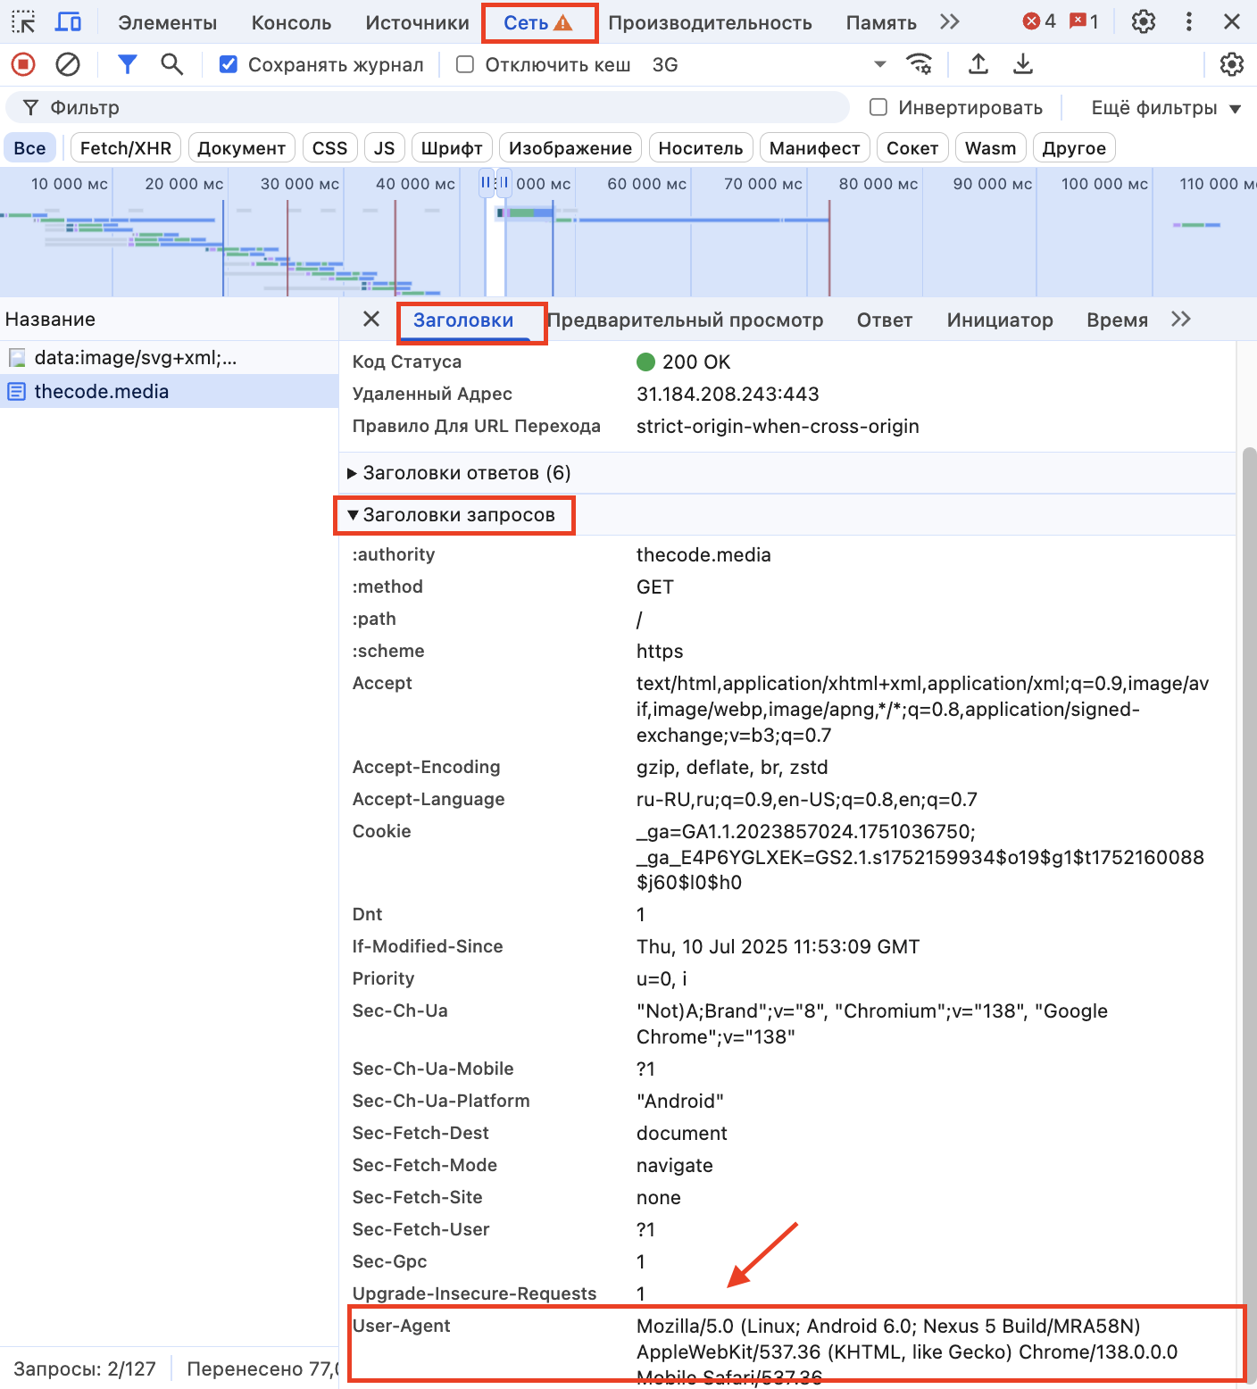Open the Инициатор tab

[x=999, y=320]
